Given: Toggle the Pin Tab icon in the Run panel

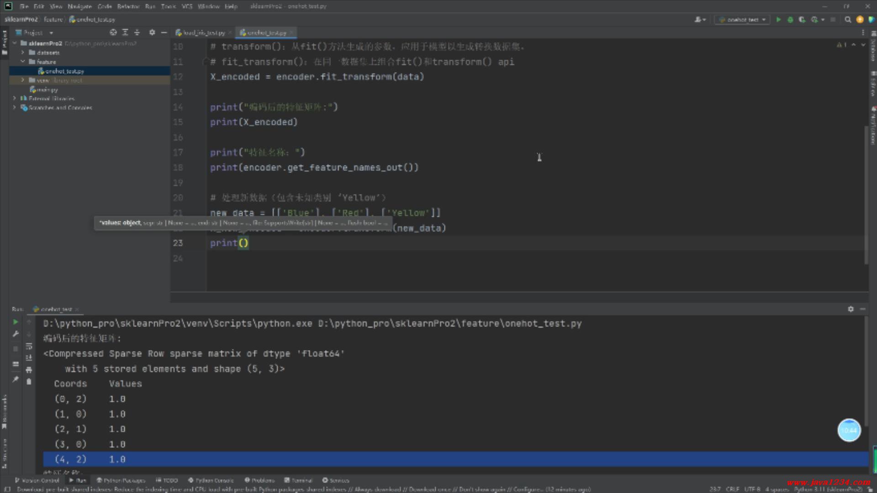Looking at the screenshot, I should (16, 379).
